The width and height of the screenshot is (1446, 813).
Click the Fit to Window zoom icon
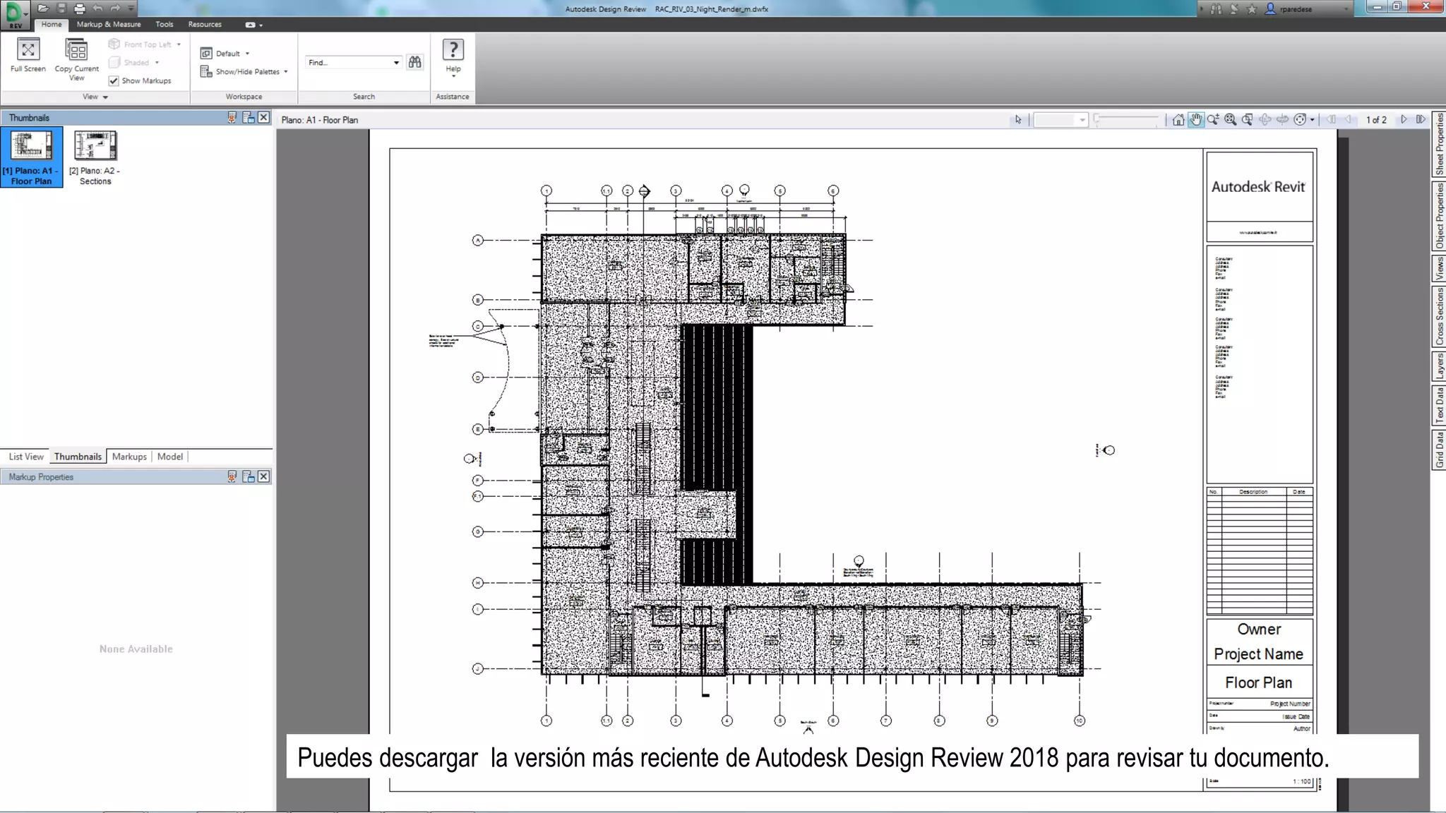(1231, 120)
